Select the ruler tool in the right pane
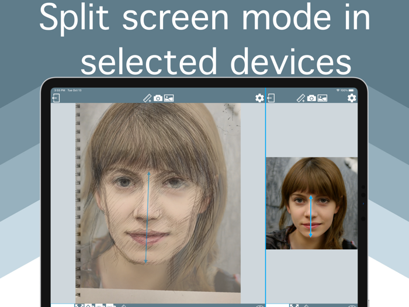This screenshot has width=409, height=307. point(301,98)
